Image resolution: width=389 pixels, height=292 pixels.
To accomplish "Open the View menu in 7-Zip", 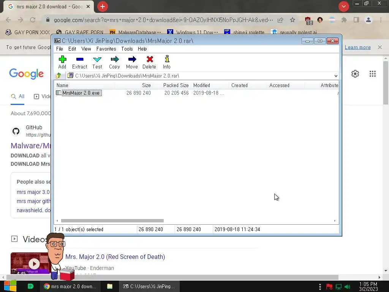I will pos(86,49).
